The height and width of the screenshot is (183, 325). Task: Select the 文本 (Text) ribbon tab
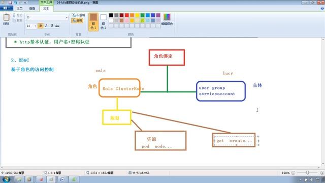coord(46,9)
